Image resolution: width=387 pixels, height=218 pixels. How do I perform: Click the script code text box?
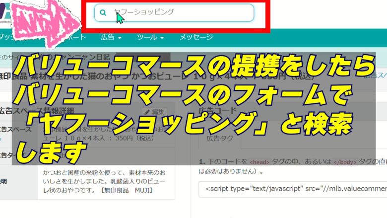coord(293,189)
